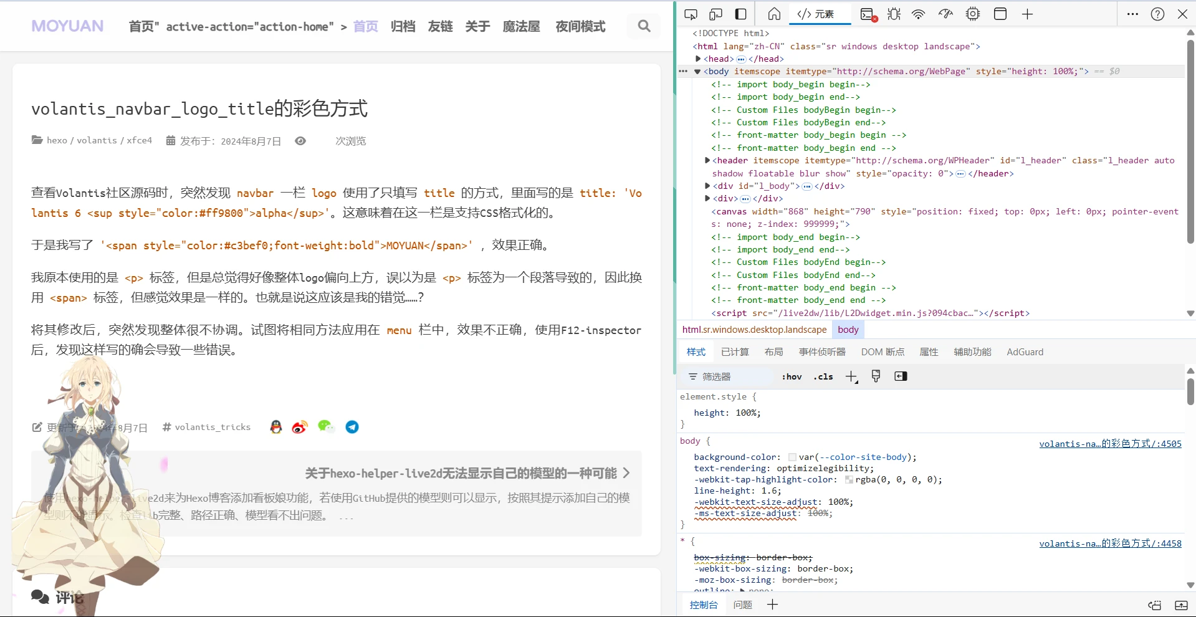Select the body breadcrumb item
This screenshot has width=1196, height=617.
(848, 330)
